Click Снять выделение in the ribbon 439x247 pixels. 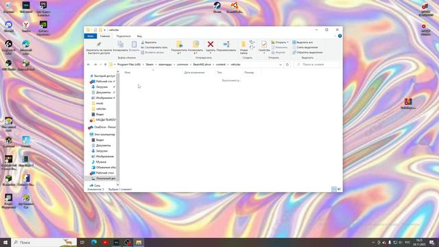(x=305, y=47)
